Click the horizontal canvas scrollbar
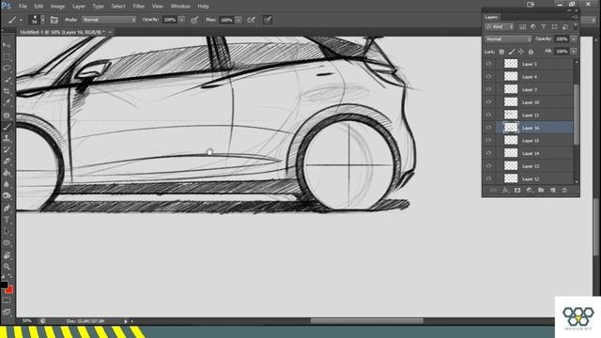Image resolution: width=601 pixels, height=338 pixels. (x=367, y=320)
